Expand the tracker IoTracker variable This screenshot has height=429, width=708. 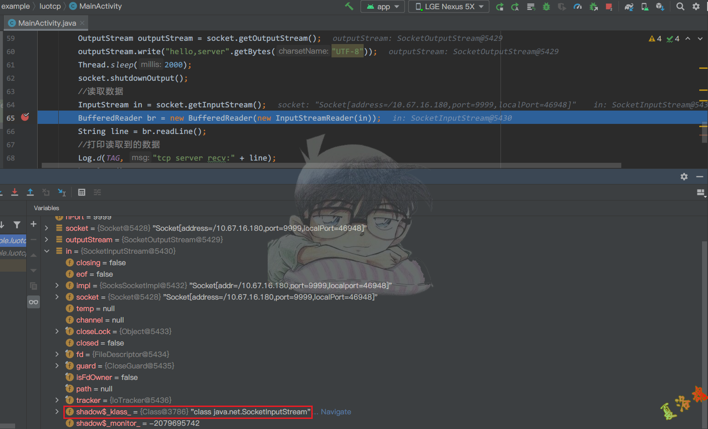pos(57,400)
